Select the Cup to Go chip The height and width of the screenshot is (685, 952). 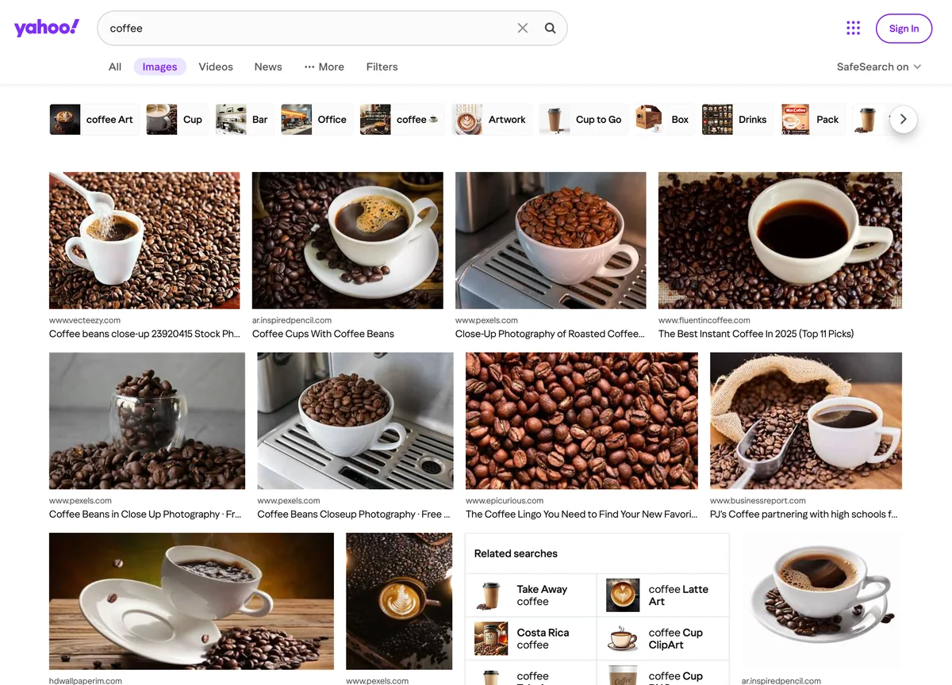click(584, 120)
